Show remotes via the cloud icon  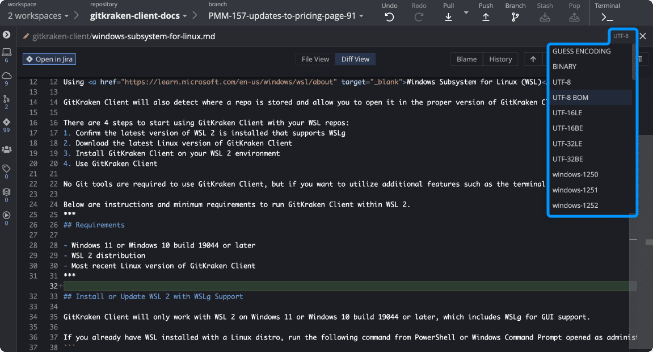tap(6, 76)
